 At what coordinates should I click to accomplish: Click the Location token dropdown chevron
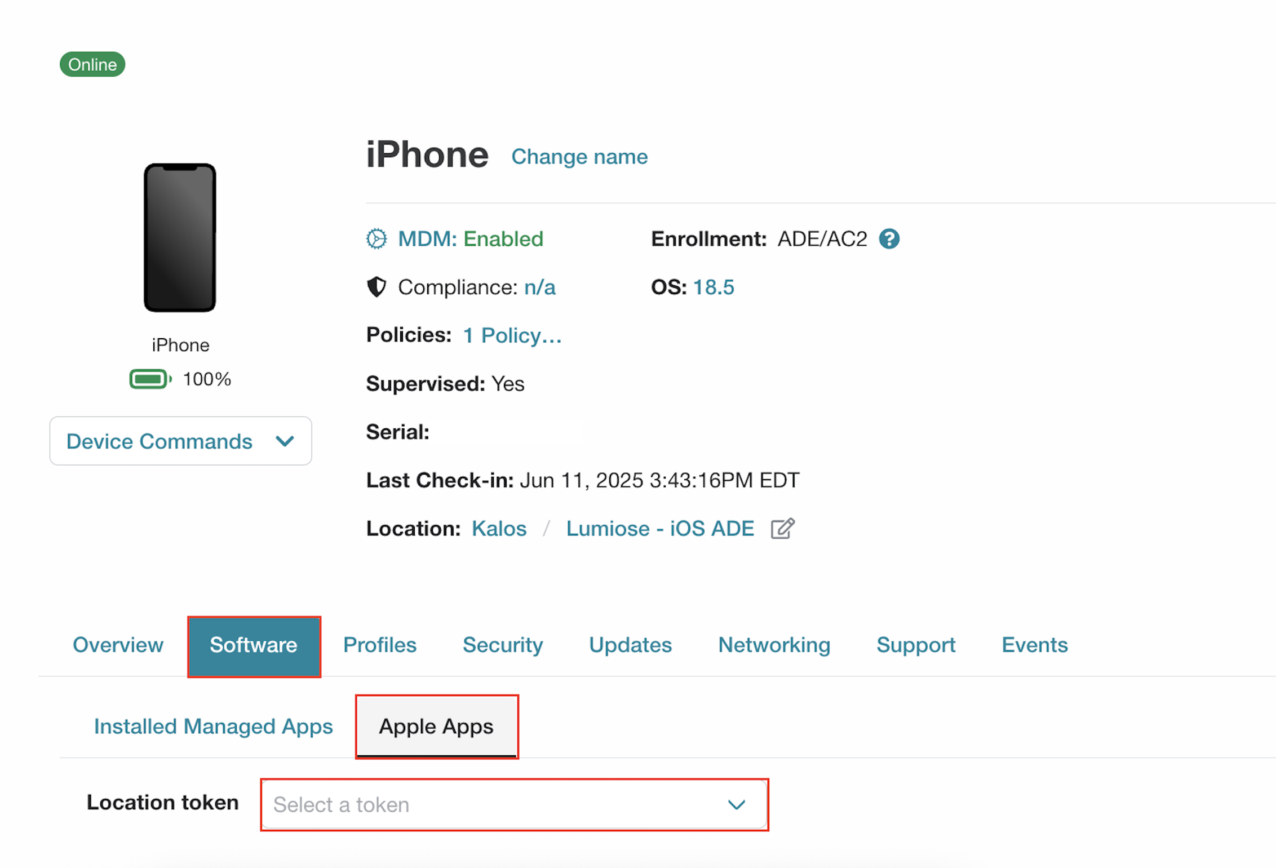pyautogui.click(x=737, y=804)
